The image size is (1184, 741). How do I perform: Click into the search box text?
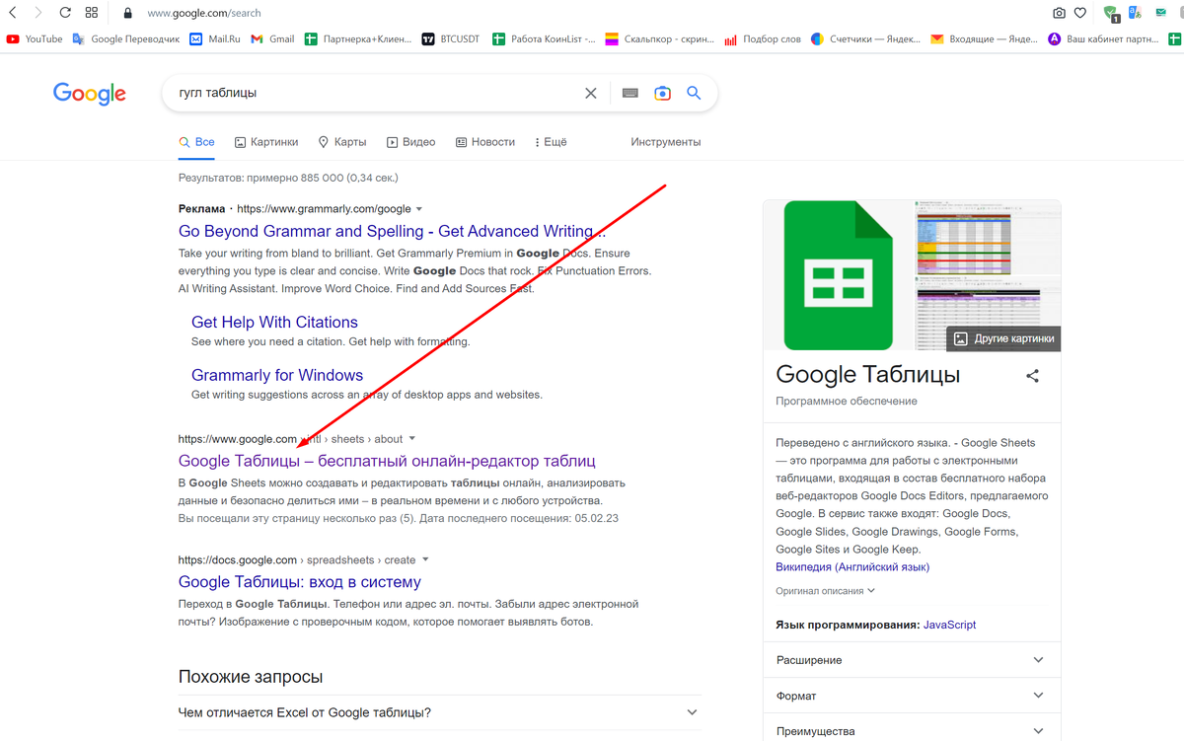(x=218, y=93)
